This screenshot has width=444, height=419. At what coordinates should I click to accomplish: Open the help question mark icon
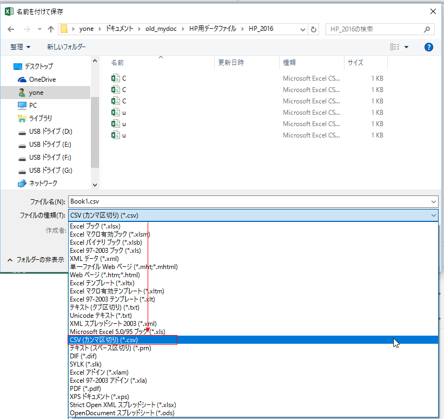[429, 47]
